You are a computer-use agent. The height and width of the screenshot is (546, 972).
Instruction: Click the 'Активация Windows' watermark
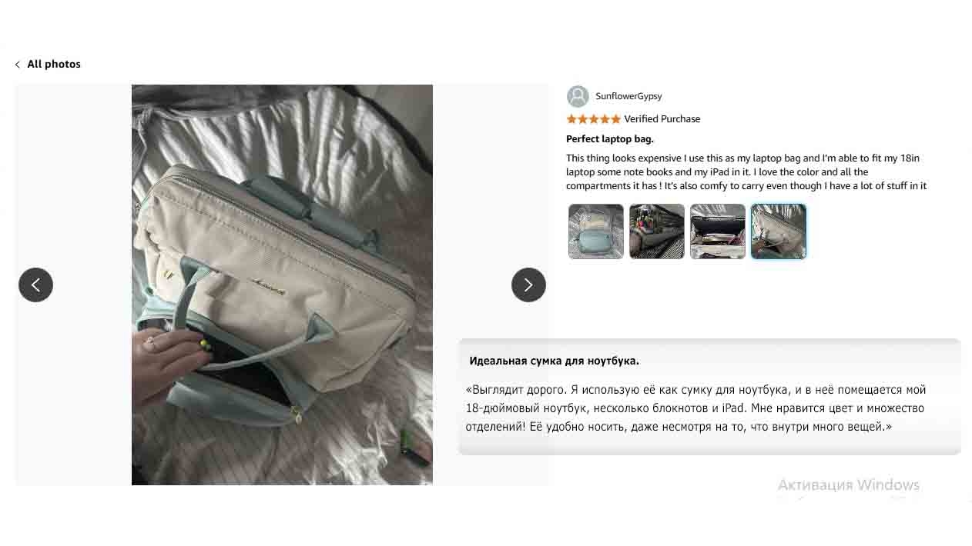tap(849, 485)
